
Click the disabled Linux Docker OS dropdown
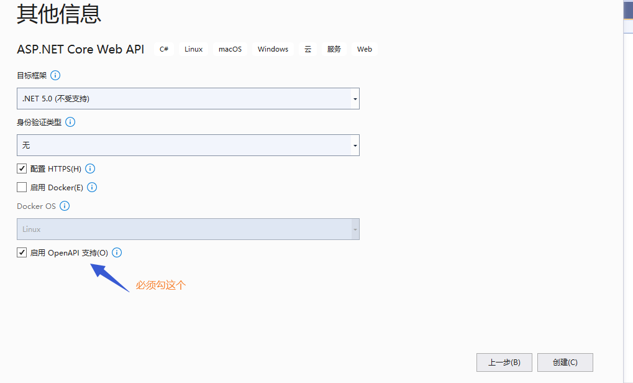pos(188,229)
